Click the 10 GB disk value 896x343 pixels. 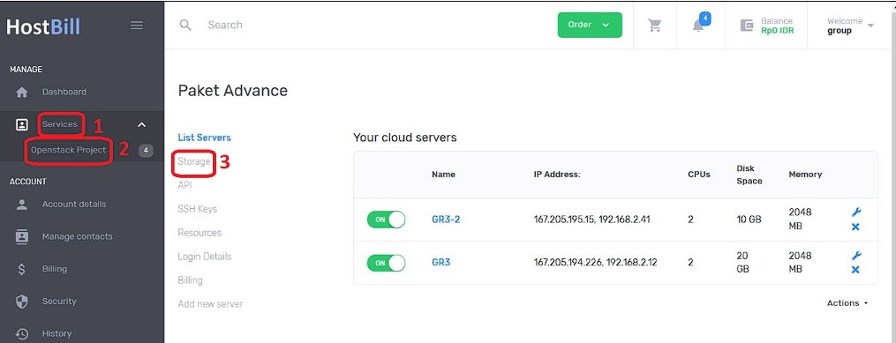pyautogui.click(x=749, y=220)
